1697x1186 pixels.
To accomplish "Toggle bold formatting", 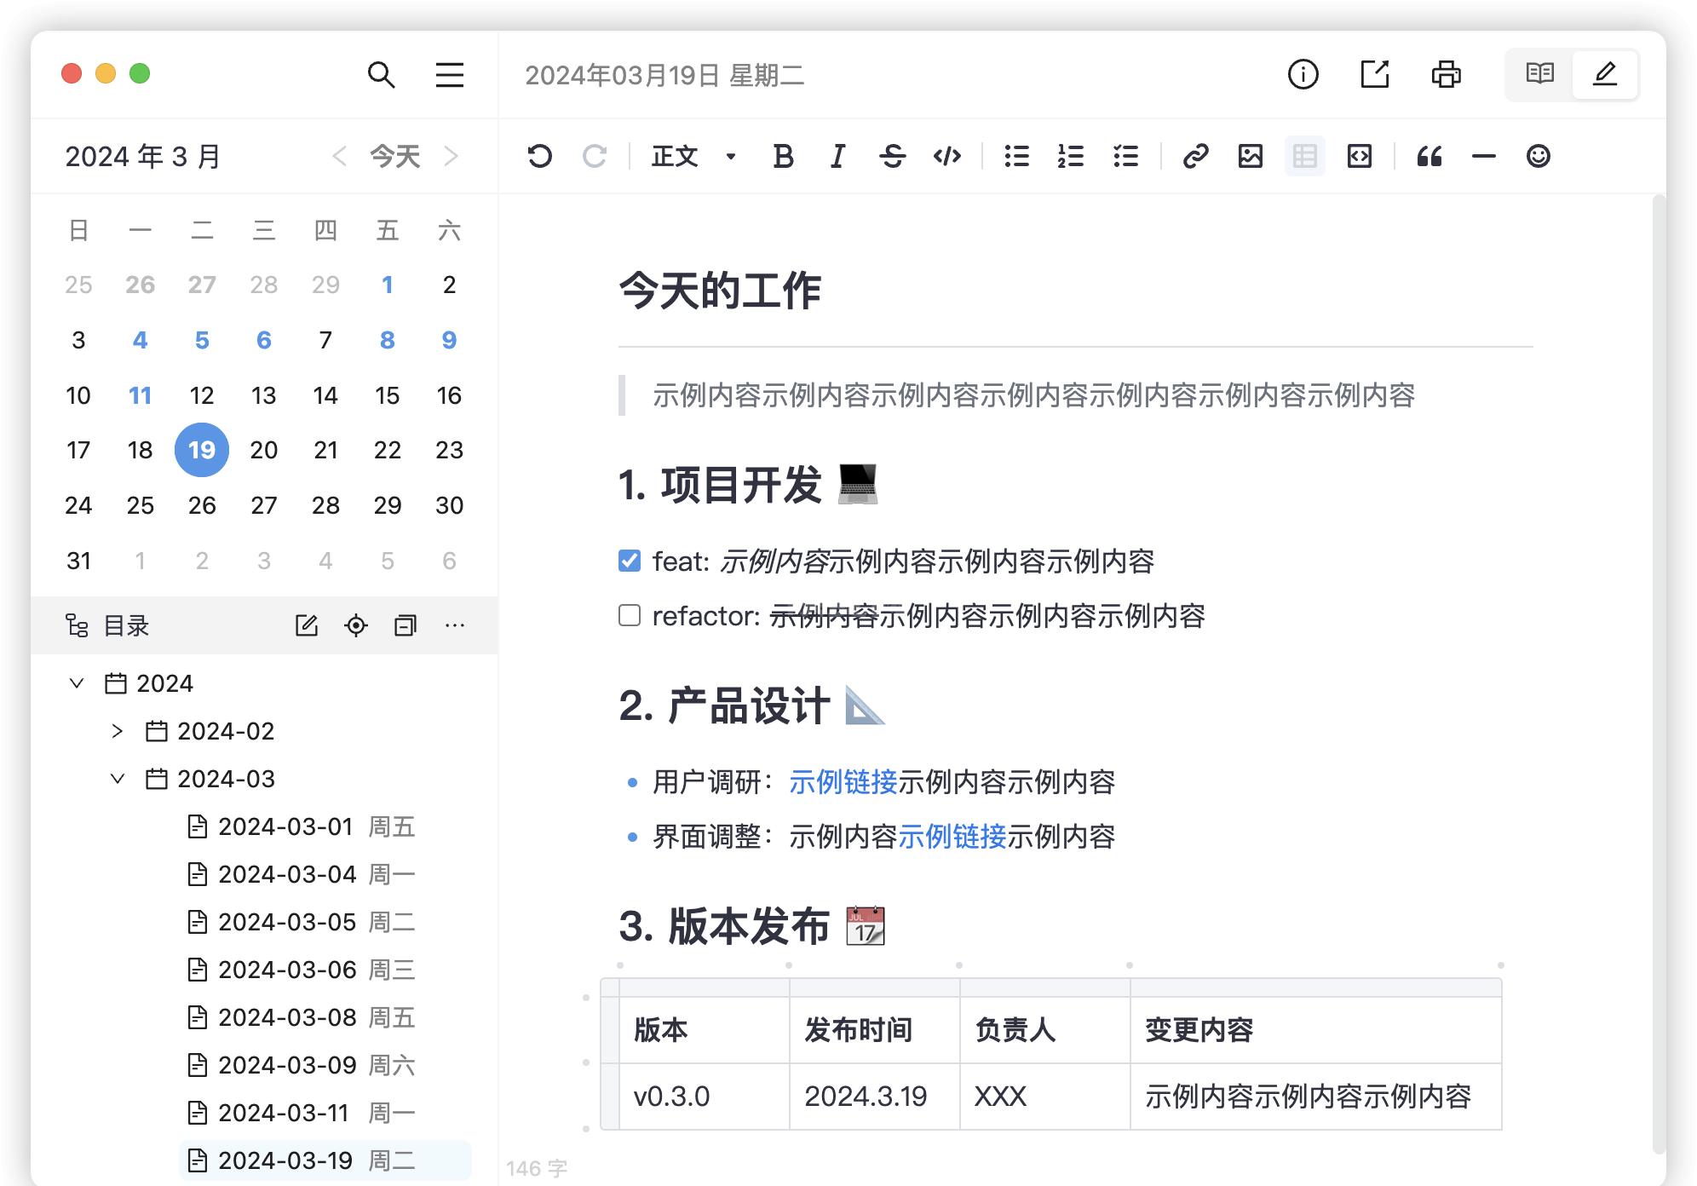I will [784, 156].
